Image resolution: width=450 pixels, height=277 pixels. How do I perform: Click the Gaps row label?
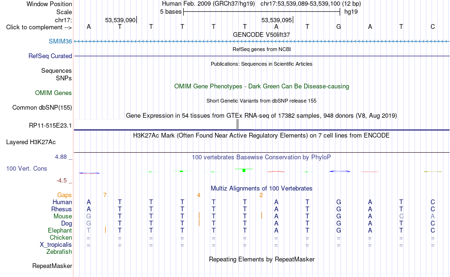(x=64, y=195)
